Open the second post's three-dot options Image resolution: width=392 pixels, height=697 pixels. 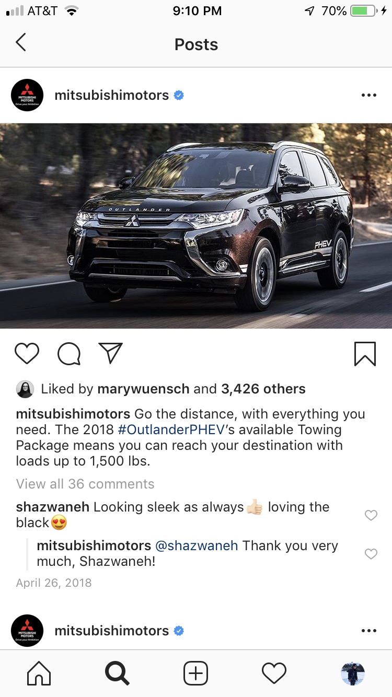[x=368, y=631]
